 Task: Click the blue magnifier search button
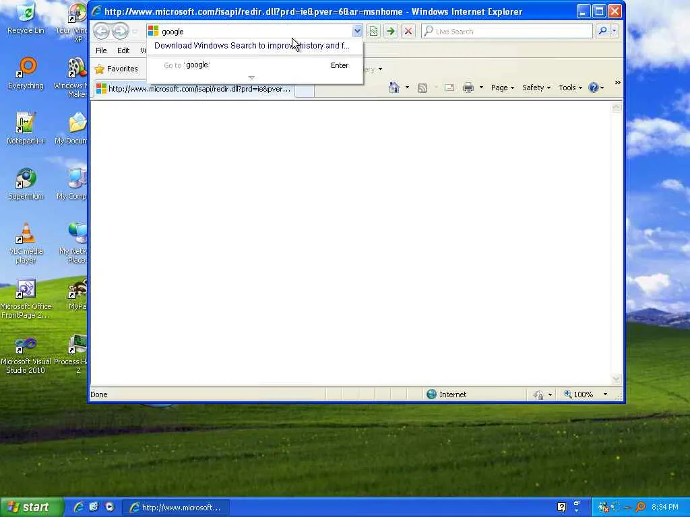[x=602, y=31]
